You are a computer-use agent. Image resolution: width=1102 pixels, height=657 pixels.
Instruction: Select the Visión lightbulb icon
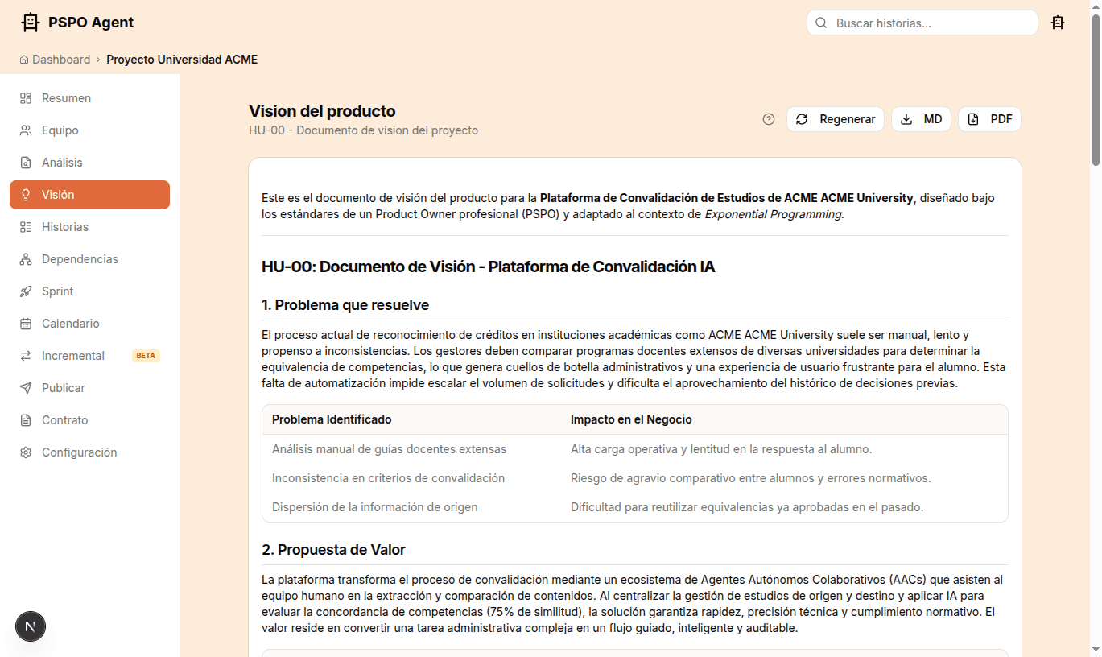[x=25, y=194]
